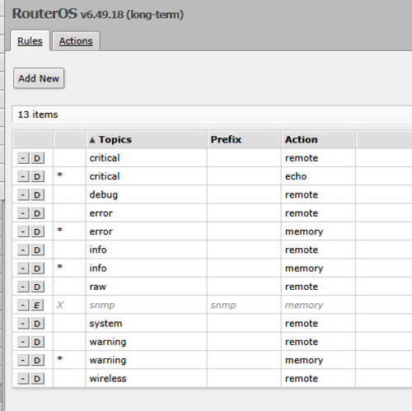Screen dimensions: 412x411
Task: Delete the raw remote rule with minus
Action: click(23, 287)
